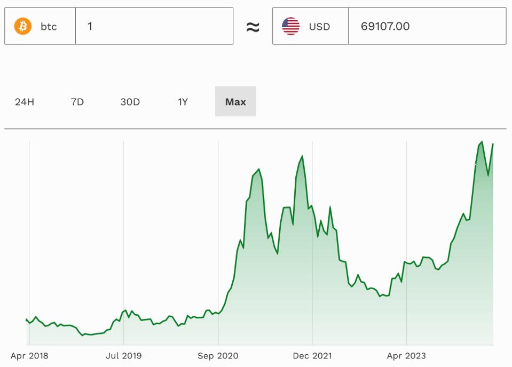This screenshot has width=512, height=367.
Task: Switch chart range to 7D
Action: coord(77,102)
